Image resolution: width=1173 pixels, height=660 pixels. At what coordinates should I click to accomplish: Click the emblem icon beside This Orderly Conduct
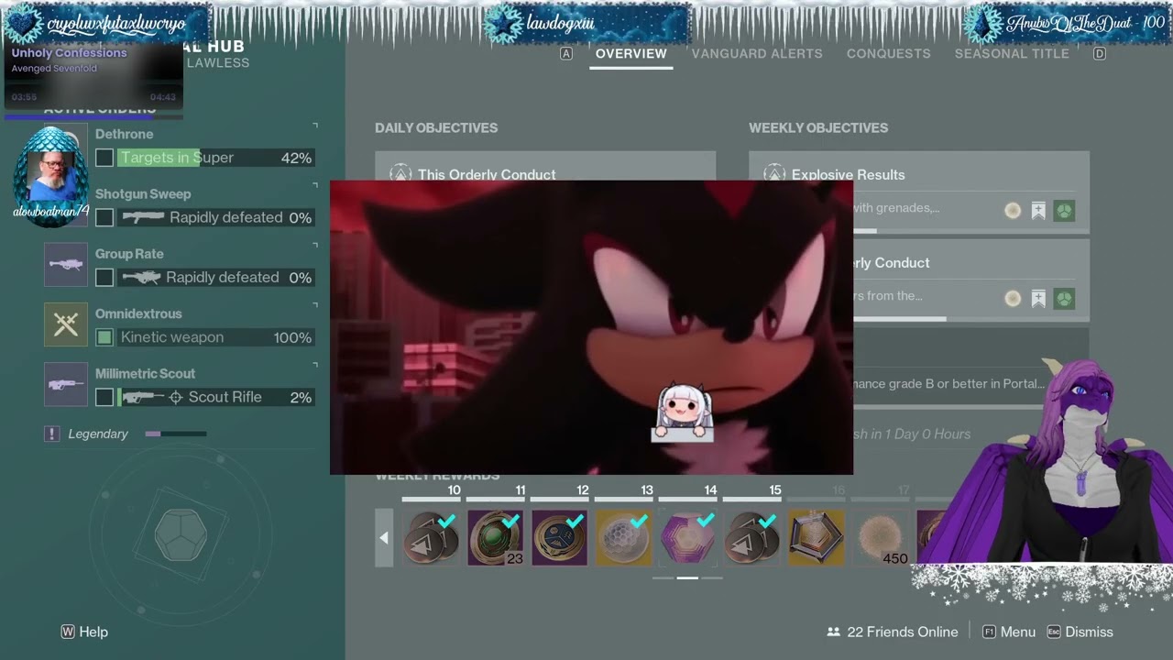400,174
